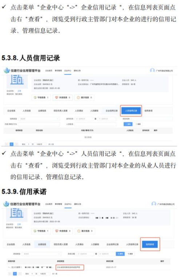This screenshot has height=280, width=179.
Task: Click 重置 button in 5.3.9 screenshot
Action: point(130,254)
